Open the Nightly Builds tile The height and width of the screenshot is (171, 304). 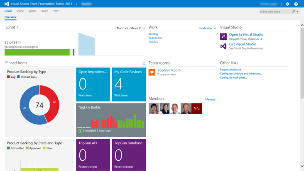(x=111, y=120)
